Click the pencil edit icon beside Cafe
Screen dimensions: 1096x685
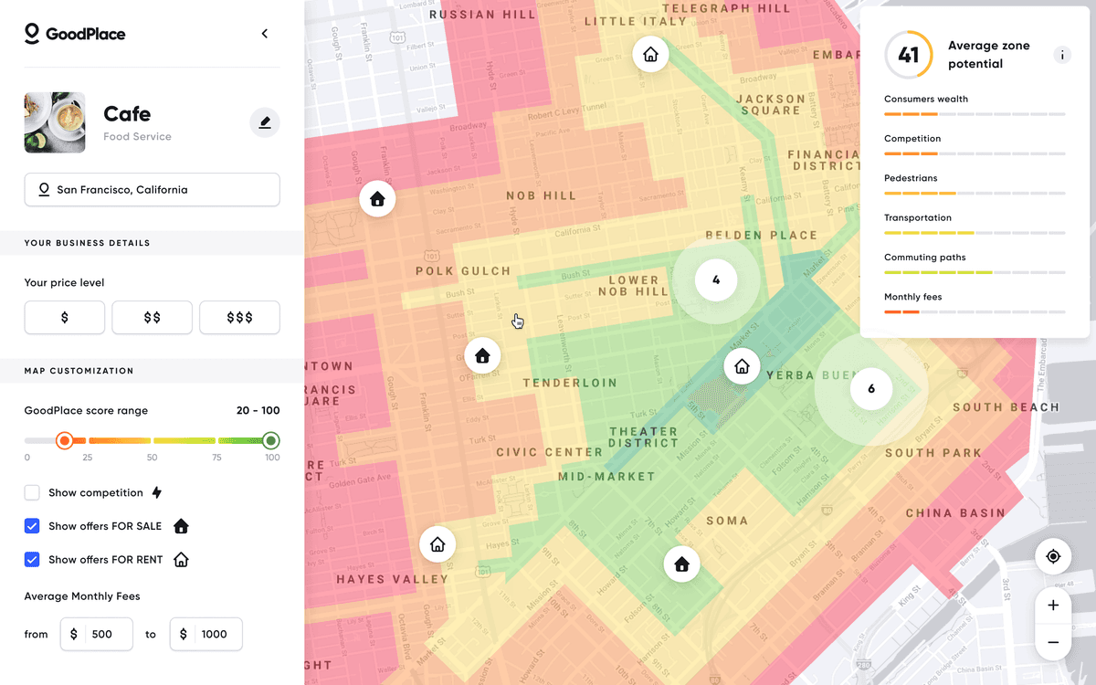pos(265,122)
